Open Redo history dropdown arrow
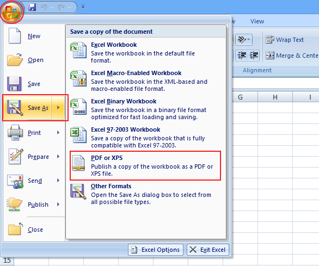Viewport: 319px width, 266px height. coord(70,7)
